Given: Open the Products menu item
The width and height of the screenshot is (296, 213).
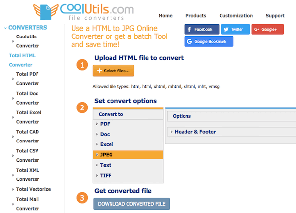Looking at the screenshot, I should [196, 16].
